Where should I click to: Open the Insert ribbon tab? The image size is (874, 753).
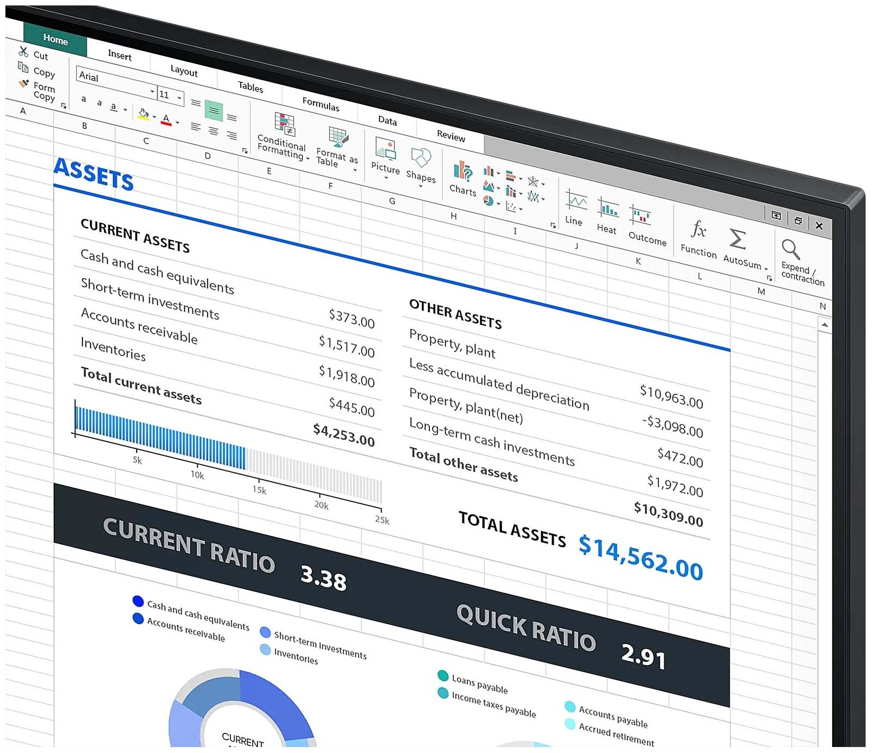pyautogui.click(x=119, y=55)
